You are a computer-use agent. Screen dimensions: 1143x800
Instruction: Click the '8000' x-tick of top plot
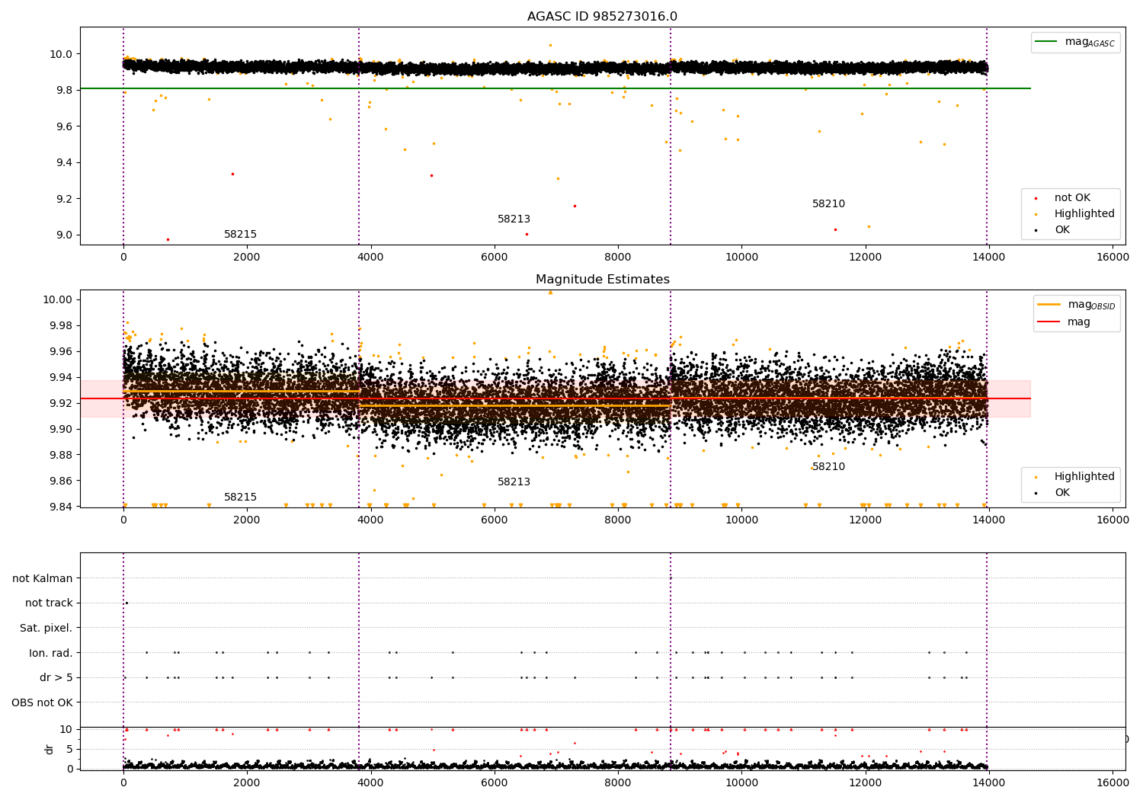pyautogui.click(x=618, y=257)
